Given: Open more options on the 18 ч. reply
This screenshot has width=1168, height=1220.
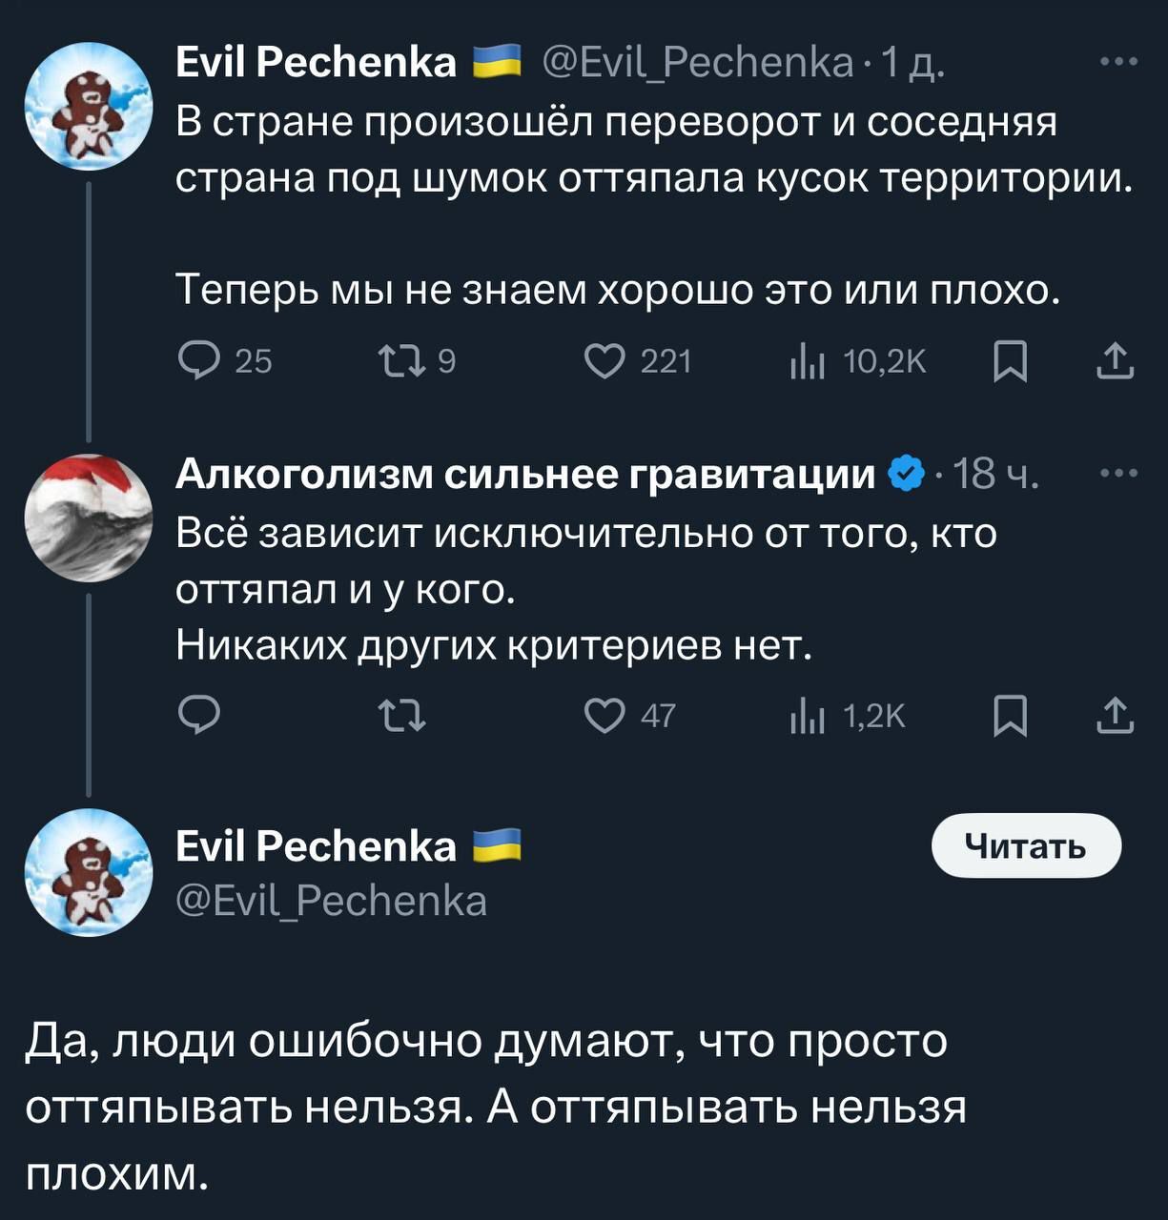Looking at the screenshot, I should (1118, 473).
